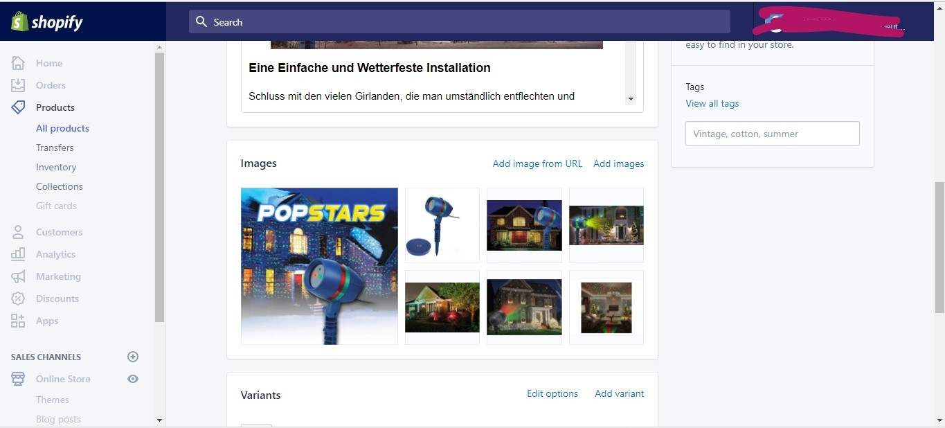Click the View all tags link
945x428 pixels.
click(x=712, y=103)
